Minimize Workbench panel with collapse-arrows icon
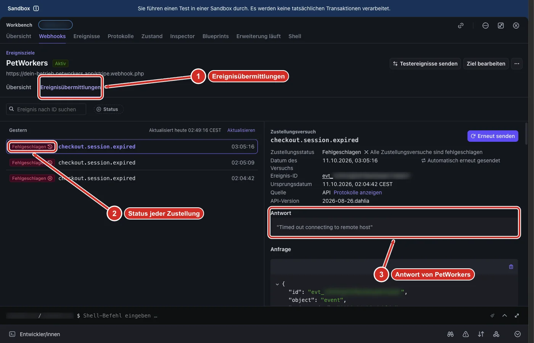The image size is (534, 343). pos(501,26)
